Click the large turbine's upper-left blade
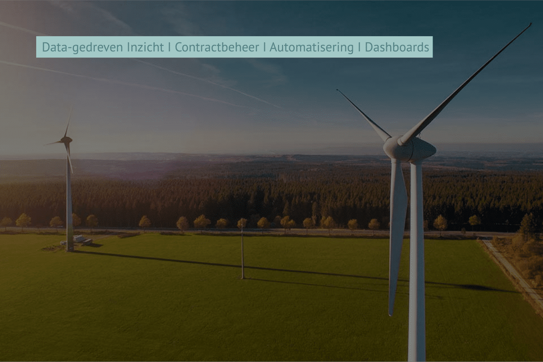 [362, 112]
